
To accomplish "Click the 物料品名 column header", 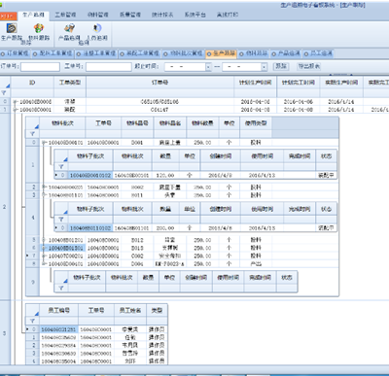I will (170, 123).
